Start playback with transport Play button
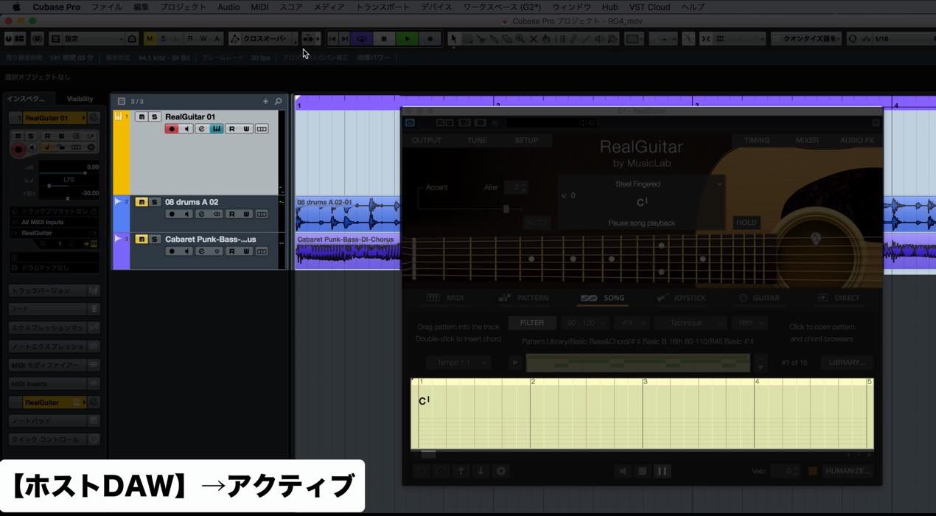 tap(407, 39)
